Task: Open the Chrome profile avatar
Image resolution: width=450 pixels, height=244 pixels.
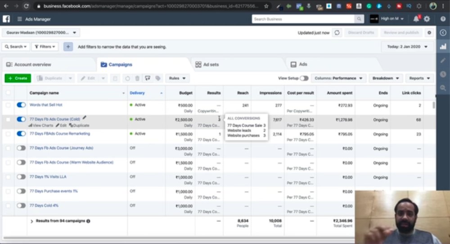Action: pyautogui.click(x=433, y=6)
